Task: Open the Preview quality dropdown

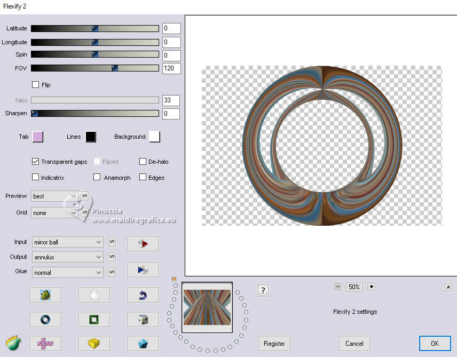Action: tap(55, 196)
